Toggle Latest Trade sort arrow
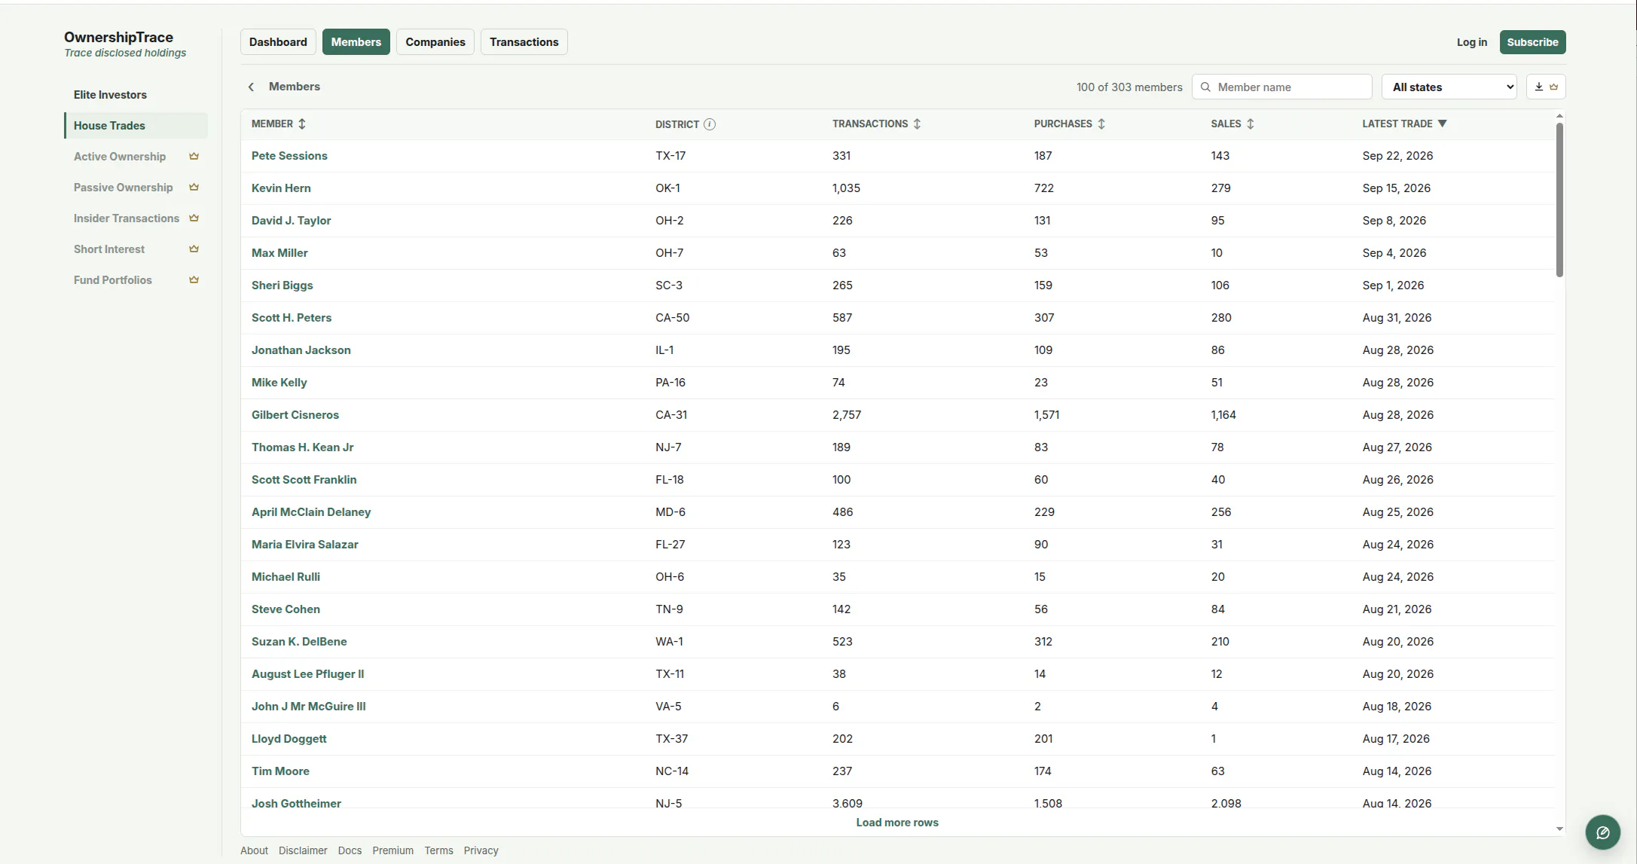Screen dimensions: 1637x864 tap(1442, 124)
